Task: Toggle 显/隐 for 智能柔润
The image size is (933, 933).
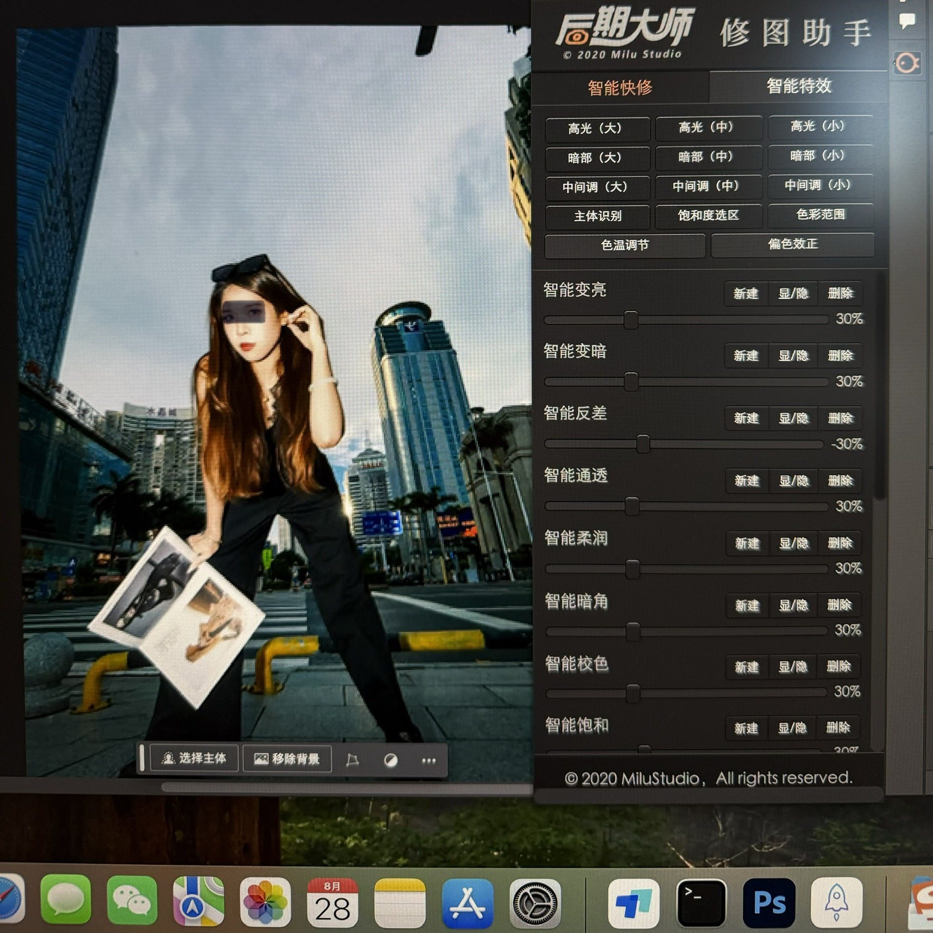Action: coord(793,543)
